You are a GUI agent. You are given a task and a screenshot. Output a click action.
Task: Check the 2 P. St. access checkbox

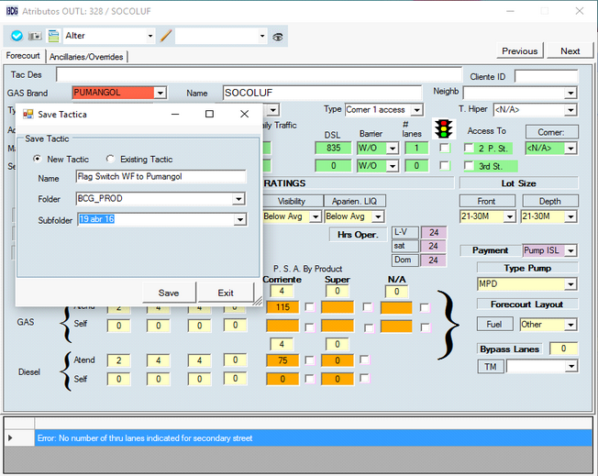pos(469,148)
